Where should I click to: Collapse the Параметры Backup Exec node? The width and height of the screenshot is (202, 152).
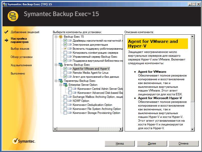[56, 81]
